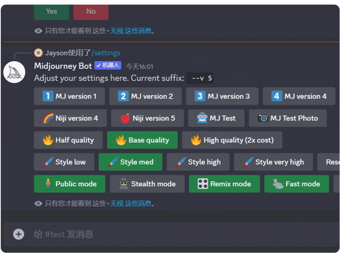Toggle Style med button
The image size is (340, 257).
[x=130, y=162]
